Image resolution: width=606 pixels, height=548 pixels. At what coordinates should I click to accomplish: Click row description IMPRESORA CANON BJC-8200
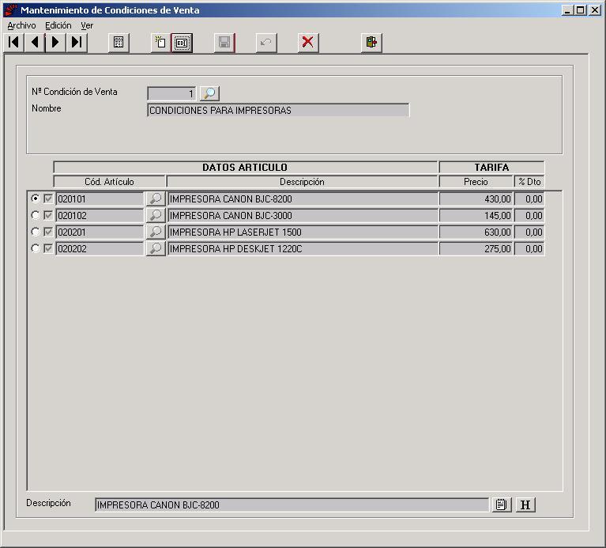[x=303, y=198]
